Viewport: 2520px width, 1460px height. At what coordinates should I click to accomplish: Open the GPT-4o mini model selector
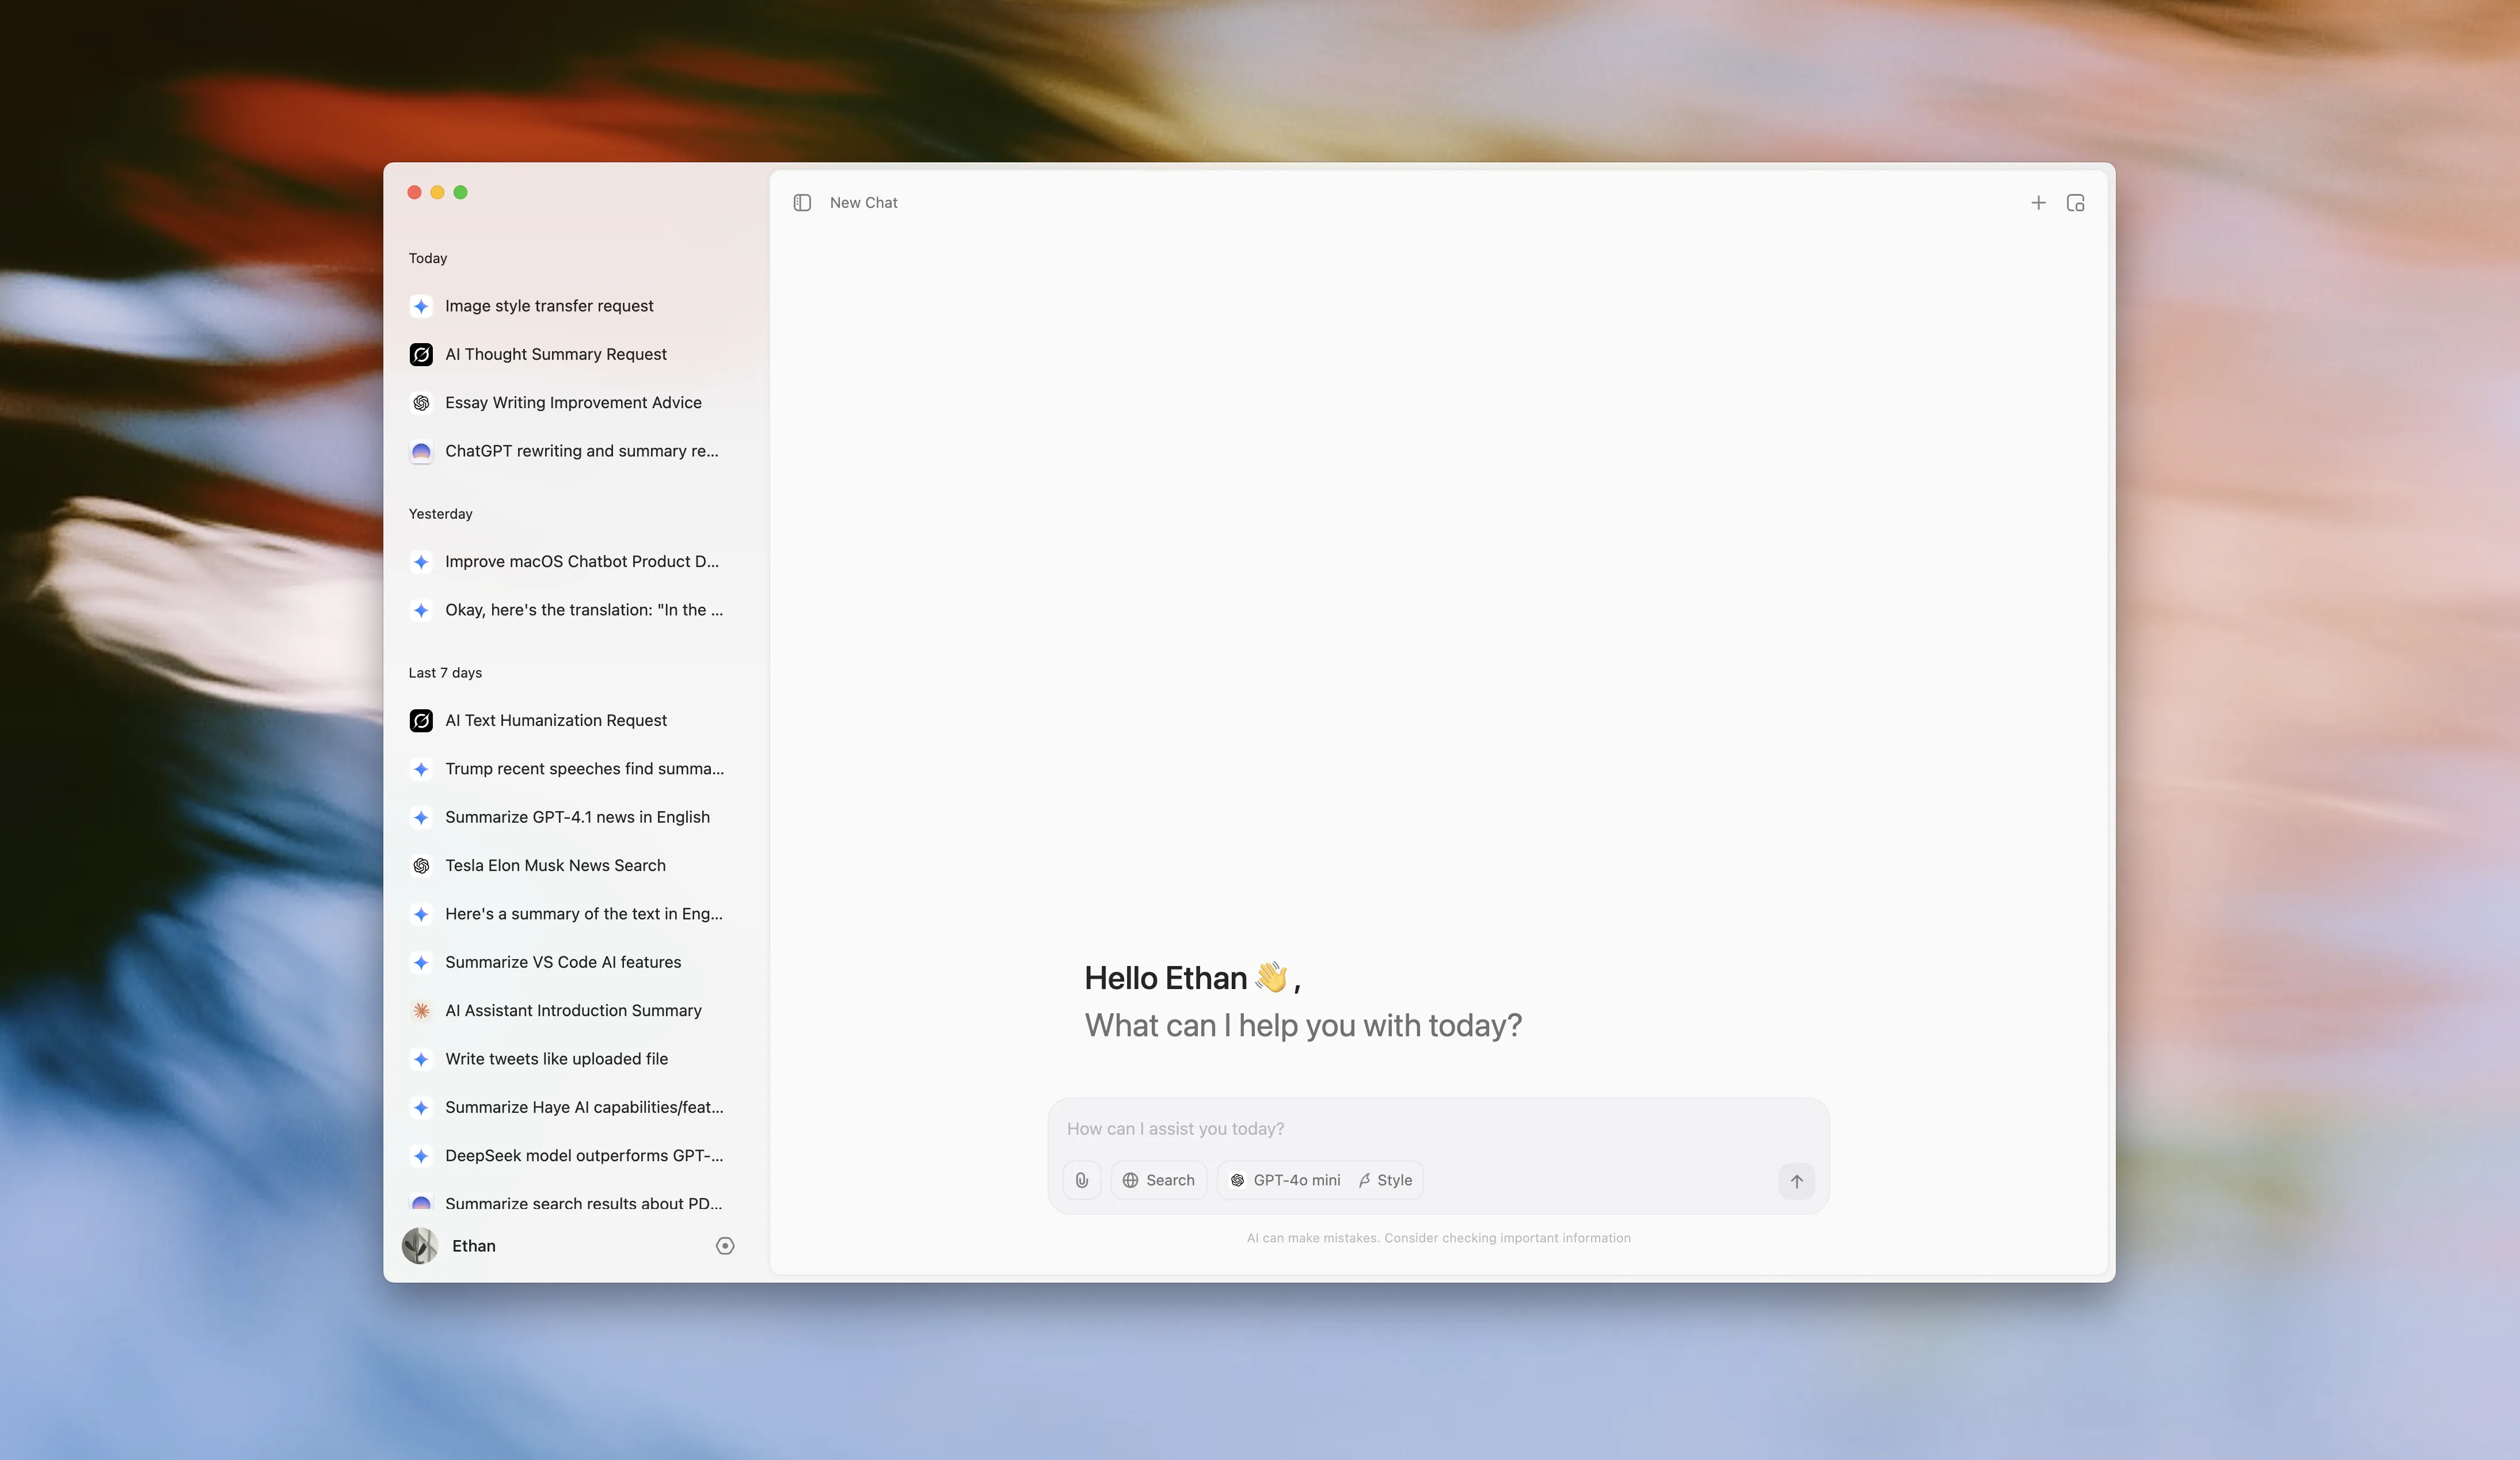1284,1180
